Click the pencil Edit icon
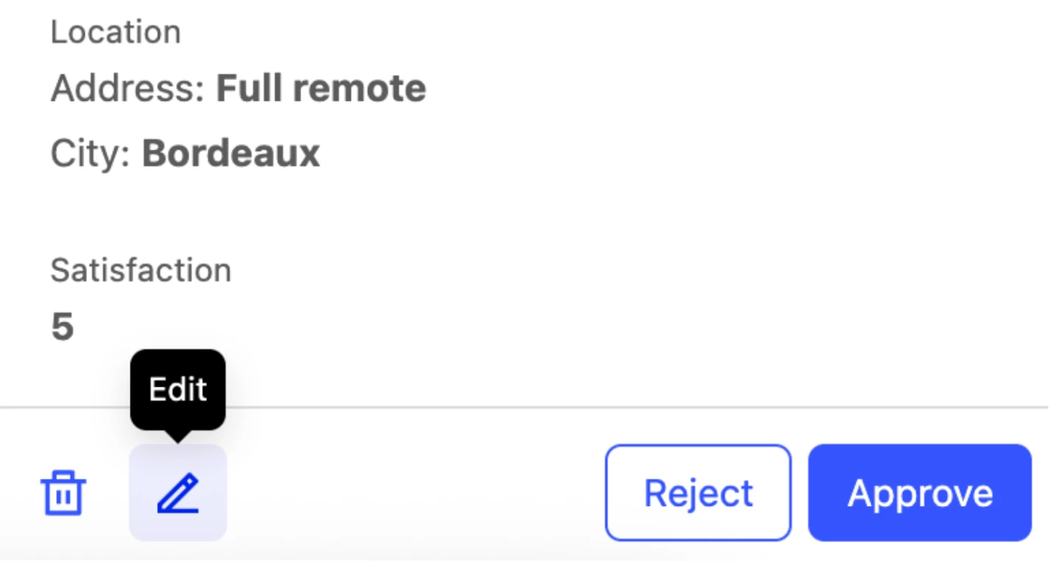This screenshot has height=570, width=1063. [x=178, y=493]
